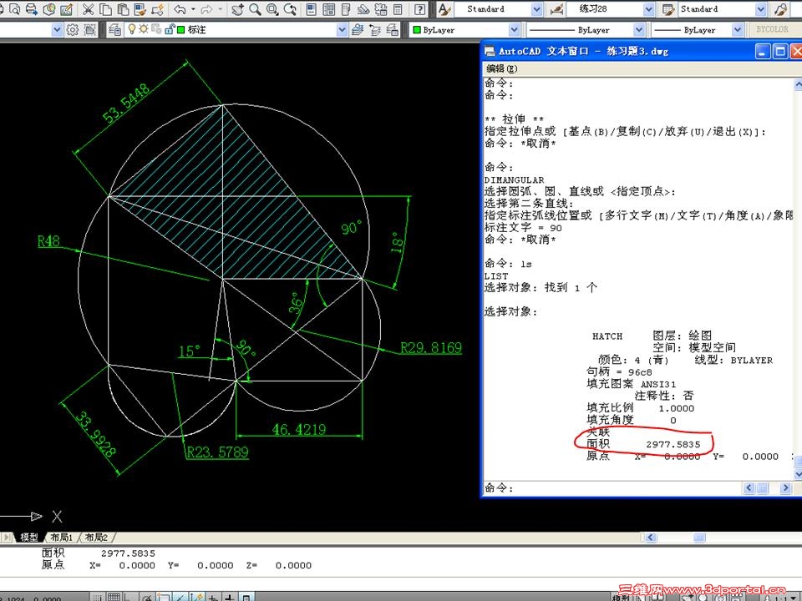Open the ByLayer lineweight dropdown
This screenshot has height=601, width=802.
(x=737, y=30)
